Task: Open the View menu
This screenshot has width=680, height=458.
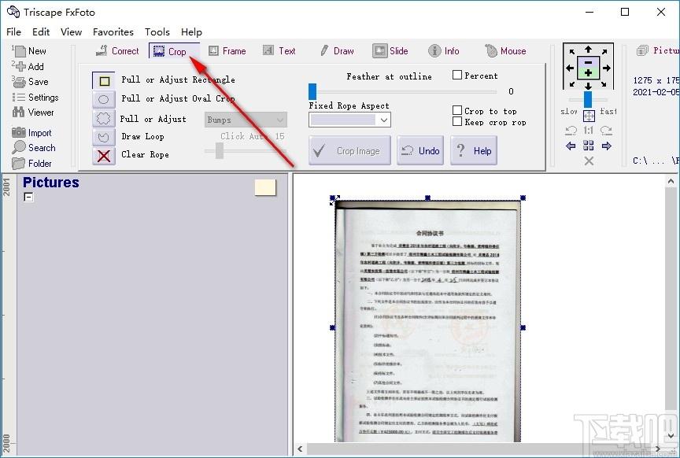Action: (x=71, y=31)
